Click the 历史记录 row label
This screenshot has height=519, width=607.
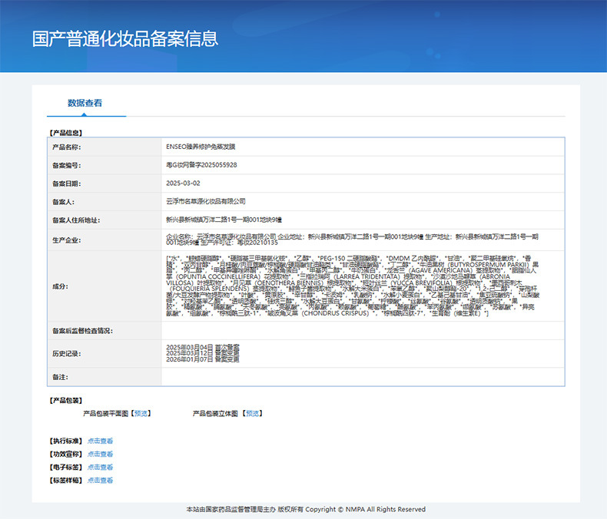point(67,353)
